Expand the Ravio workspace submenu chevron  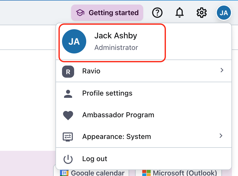pos(222,70)
